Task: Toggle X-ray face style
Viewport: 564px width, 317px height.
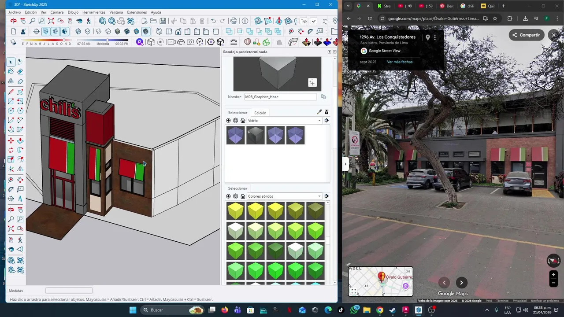Action: (x=78, y=31)
